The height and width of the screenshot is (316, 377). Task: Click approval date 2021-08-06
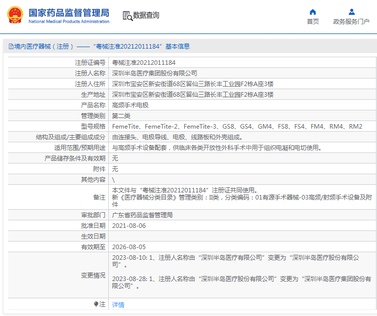tap(129, 225)
